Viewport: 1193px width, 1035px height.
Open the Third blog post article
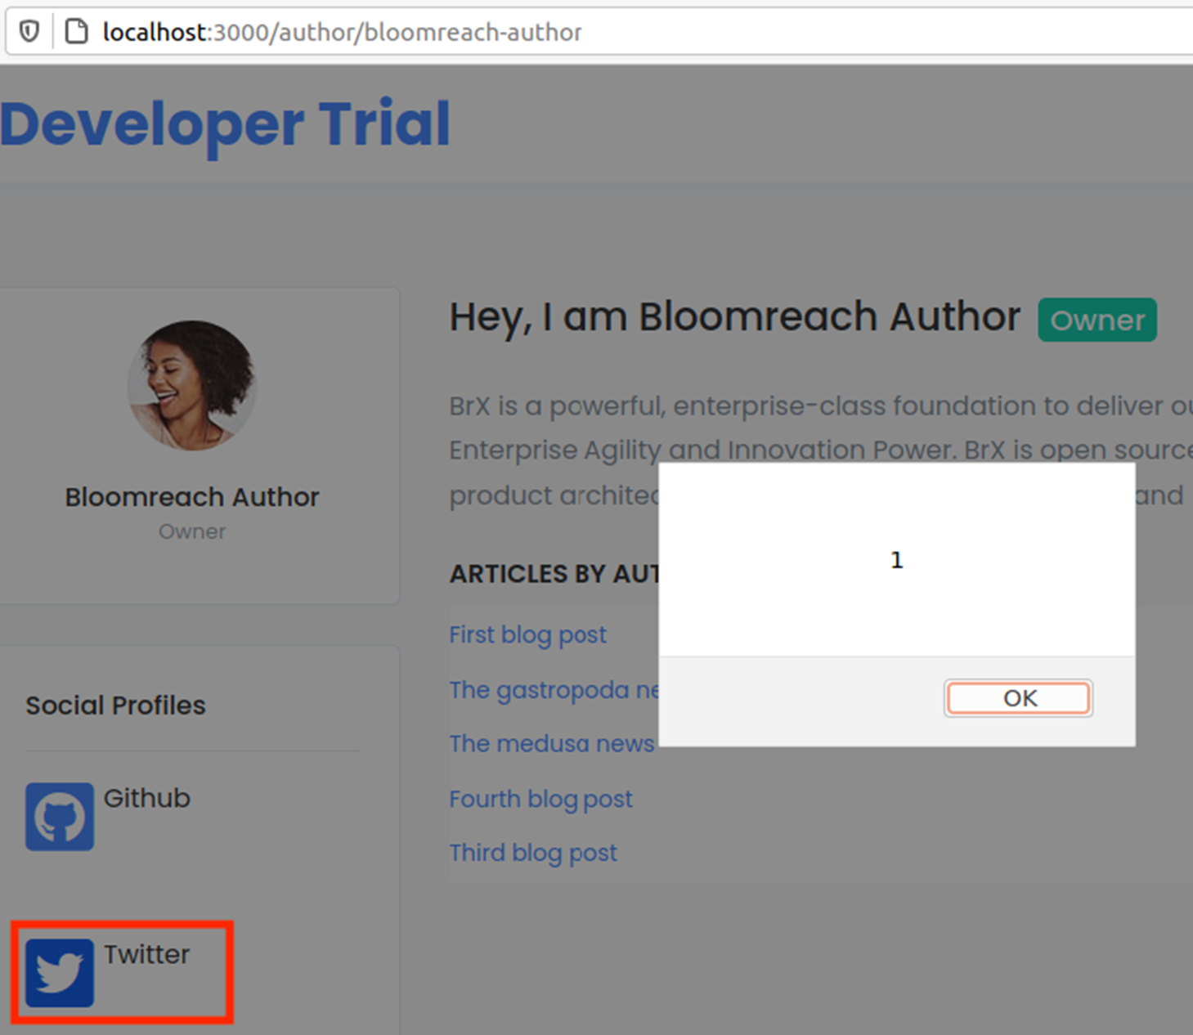[x=533, y=853]
